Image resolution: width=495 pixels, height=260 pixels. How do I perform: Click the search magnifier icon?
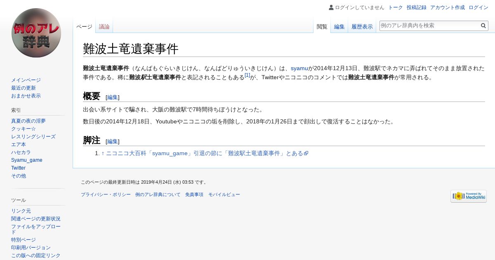click(x=483, y=26)
